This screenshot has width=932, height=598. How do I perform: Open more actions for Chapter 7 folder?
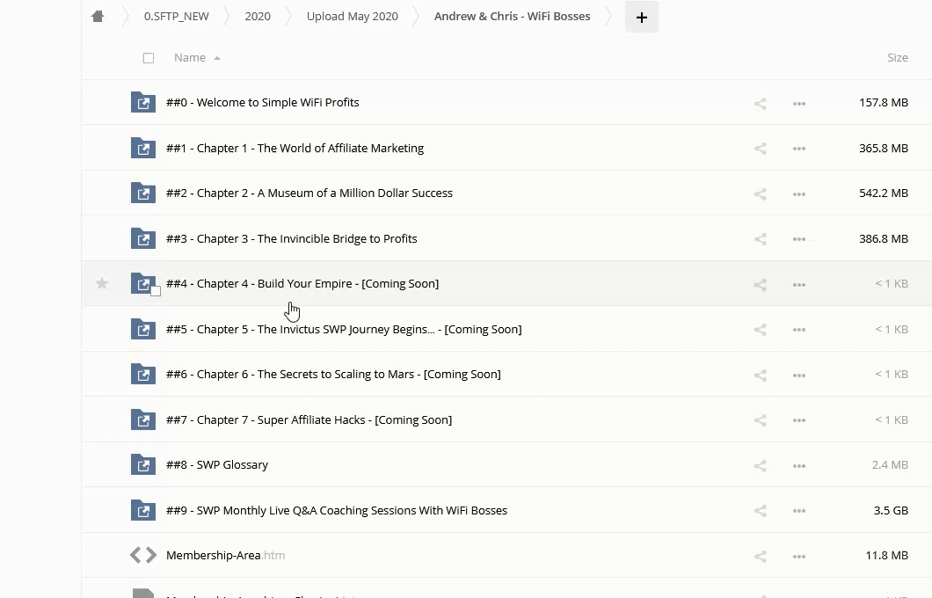point(798,420)
